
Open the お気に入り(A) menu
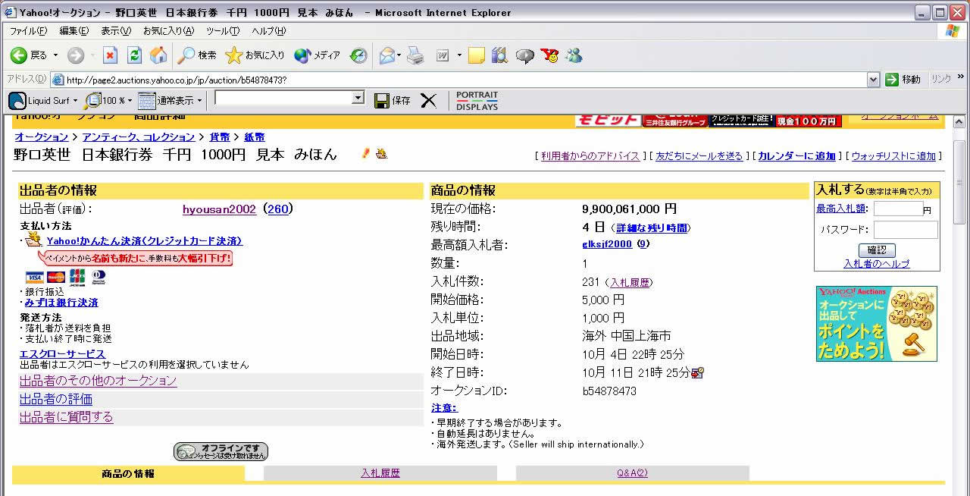(x=168, y=31)
